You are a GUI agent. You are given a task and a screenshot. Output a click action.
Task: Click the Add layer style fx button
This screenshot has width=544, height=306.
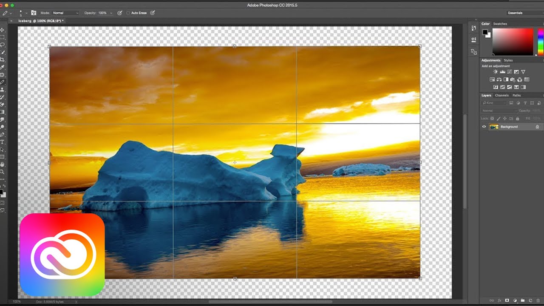[x=500, y=300]
